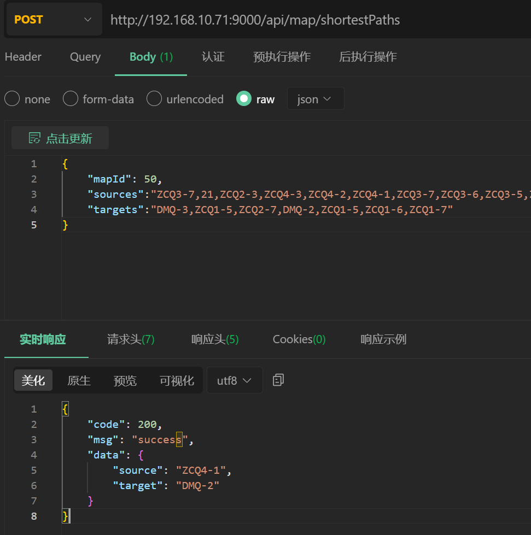Open the 预执行操作 tab
The image size is (531, 535).
282,57
